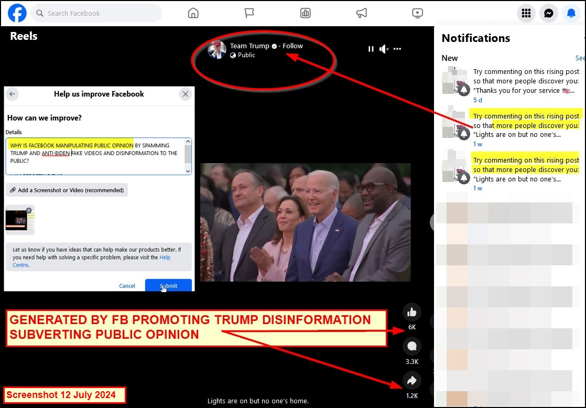
Task: Open the 1 w notification above the bottom one
Action: (x=511, y=128)
